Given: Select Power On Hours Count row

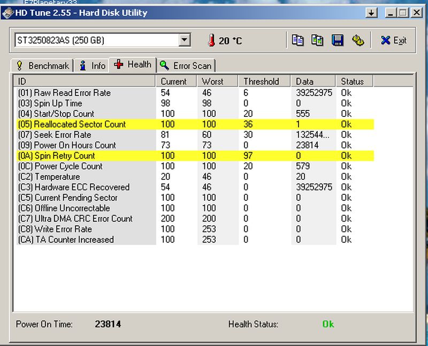Looking at the screenshot, I should [195, 145].
